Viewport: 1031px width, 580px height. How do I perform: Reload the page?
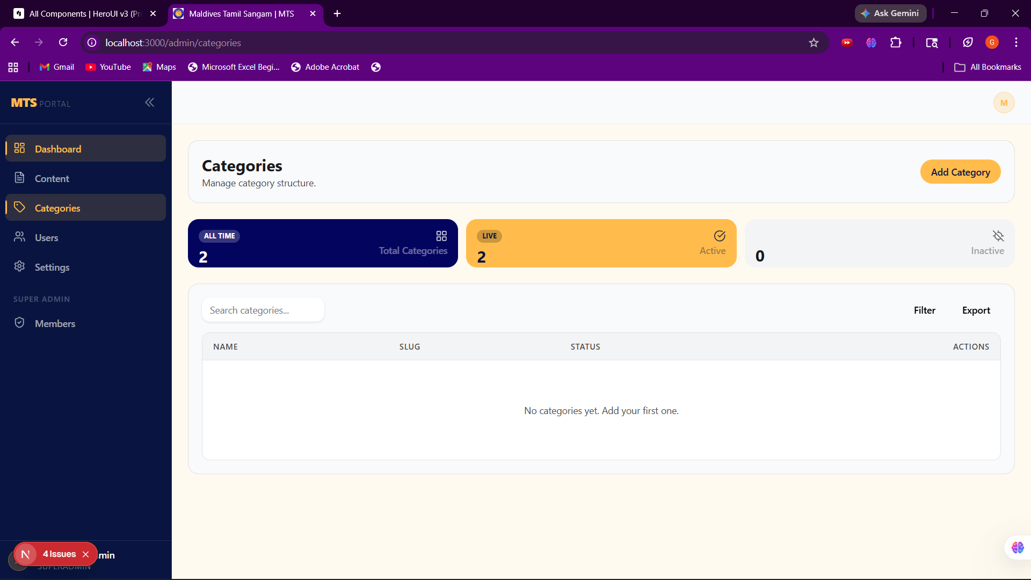63,42
